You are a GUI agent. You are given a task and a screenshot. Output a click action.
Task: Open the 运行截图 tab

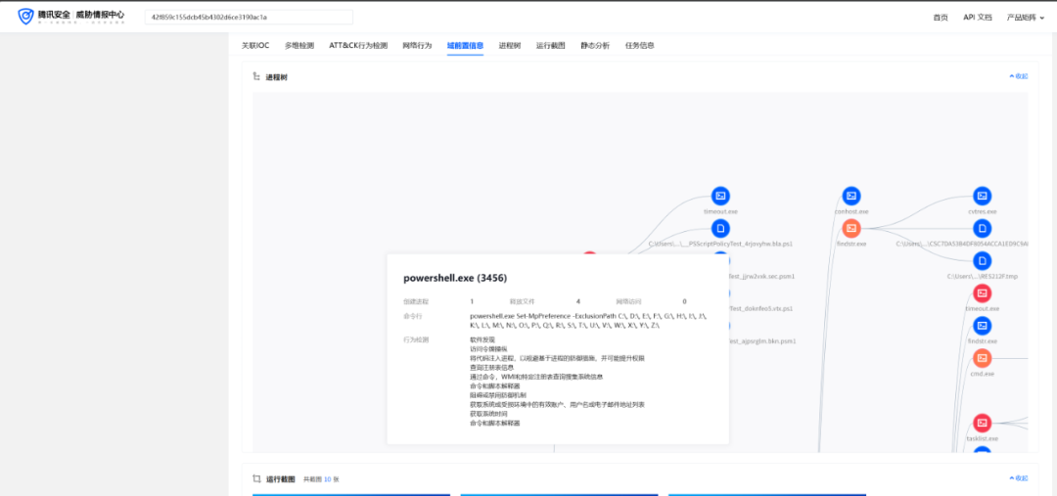(x=551, y=46)
